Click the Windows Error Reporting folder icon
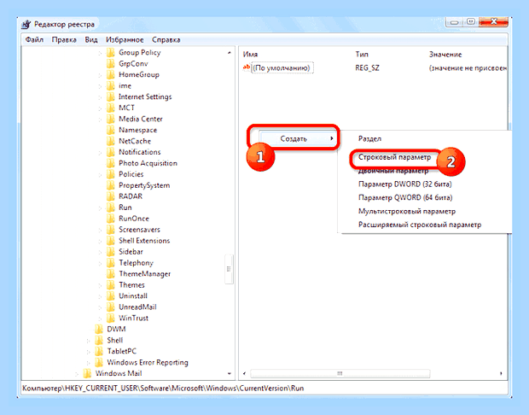 (99, 363)
